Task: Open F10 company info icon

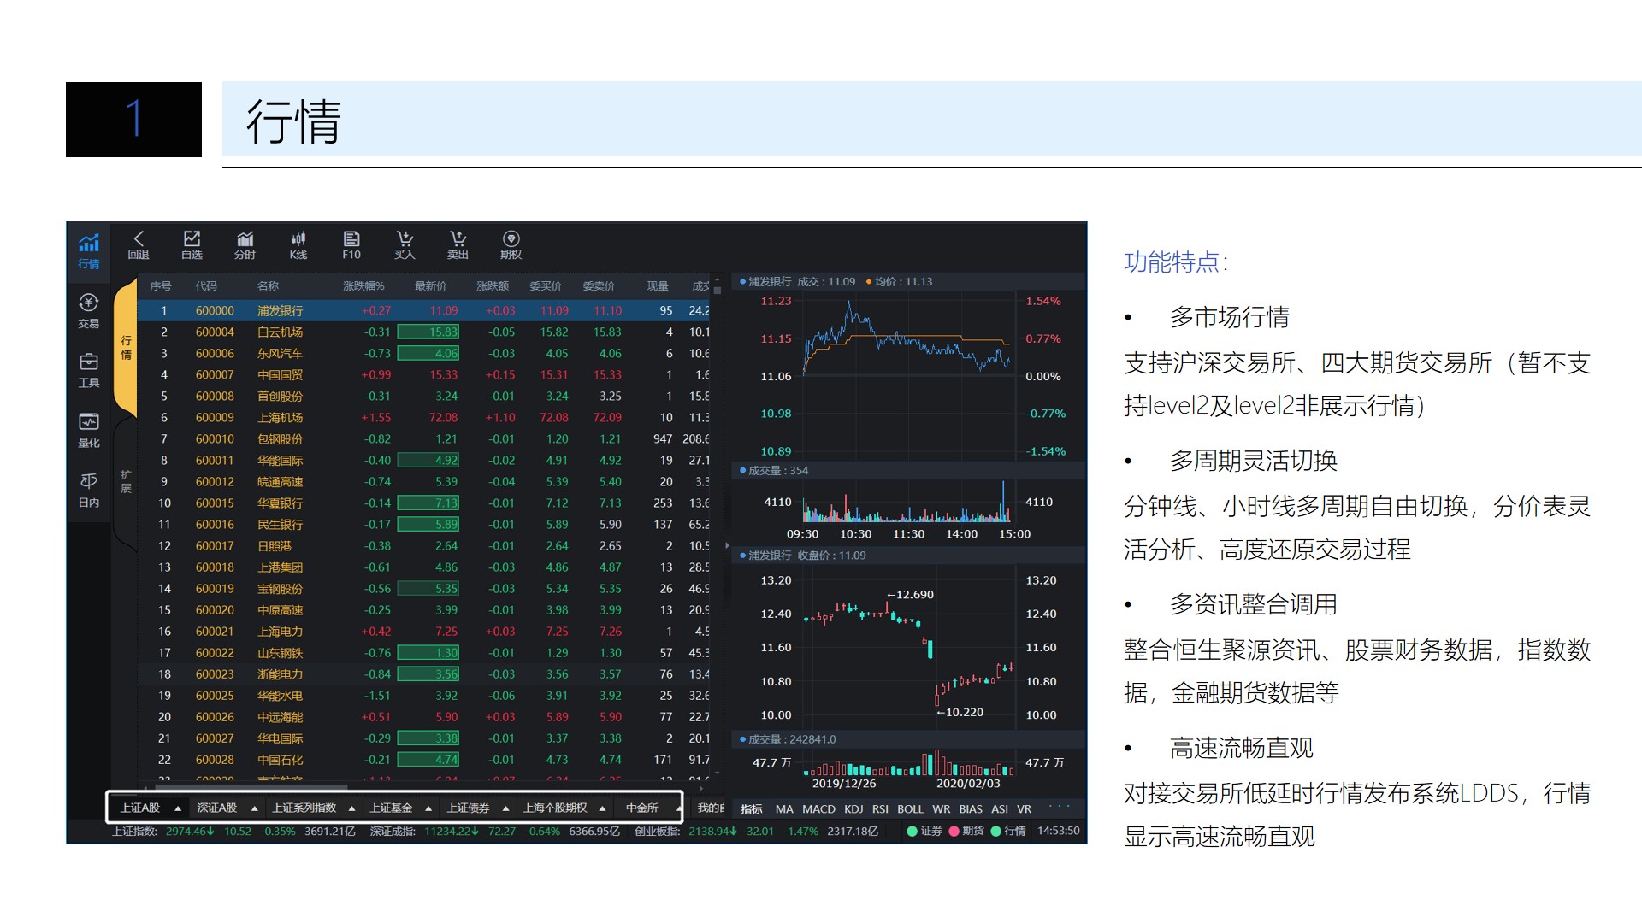Action: (351, 245)
